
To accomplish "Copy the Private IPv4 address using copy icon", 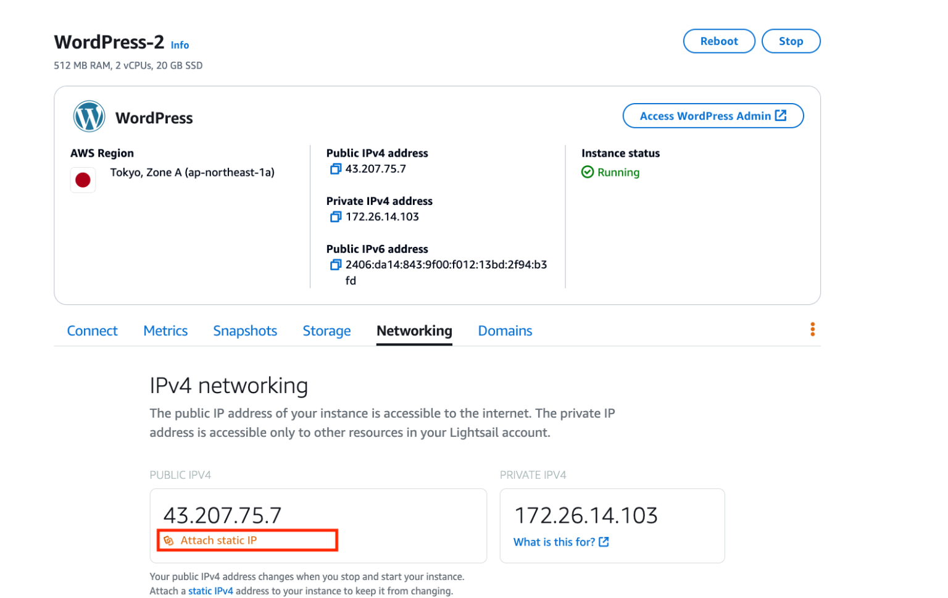I will (x=336, y=217).
